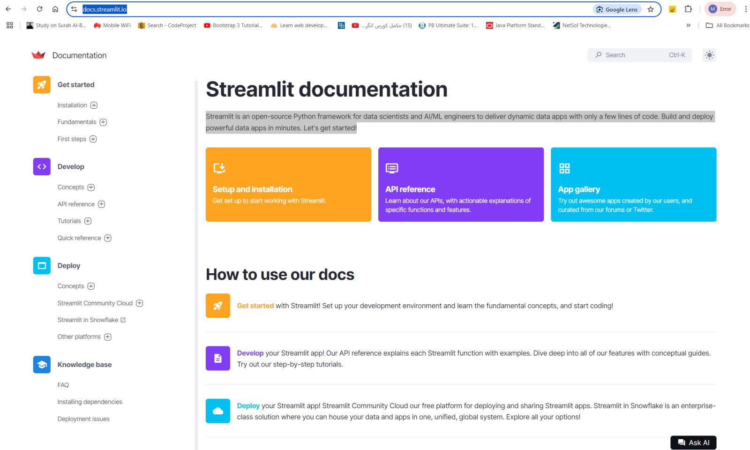Screen dimensions: 750x450
Task: Toggle the site theme with the sun icon
Action: coord(709,55)
